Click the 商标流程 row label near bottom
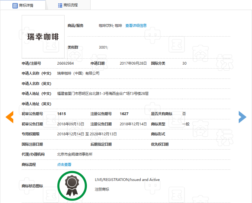The image size is (252, 203). click(29, 164)
